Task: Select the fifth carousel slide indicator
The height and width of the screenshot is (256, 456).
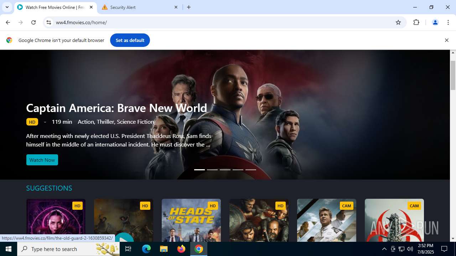Action: click(x=251, y=170)
